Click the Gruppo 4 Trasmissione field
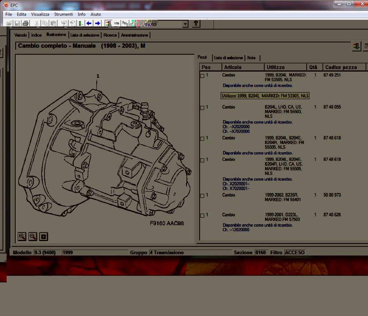This screenshot has width=368, height=316. pyautogui.click(x=190, y=252)
